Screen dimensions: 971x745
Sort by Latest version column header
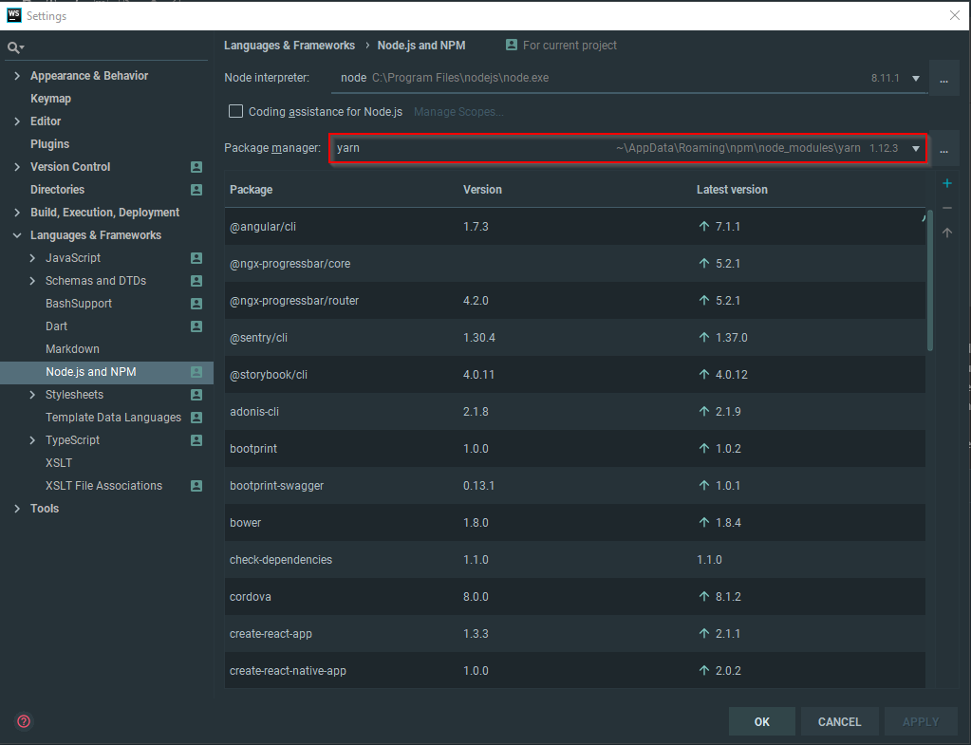coord(732,190)
